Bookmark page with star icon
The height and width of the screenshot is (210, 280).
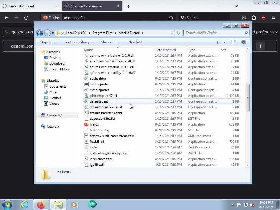171,17
